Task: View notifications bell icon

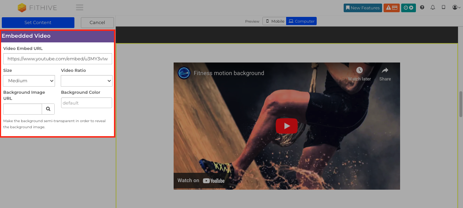Action: [433, 8]
